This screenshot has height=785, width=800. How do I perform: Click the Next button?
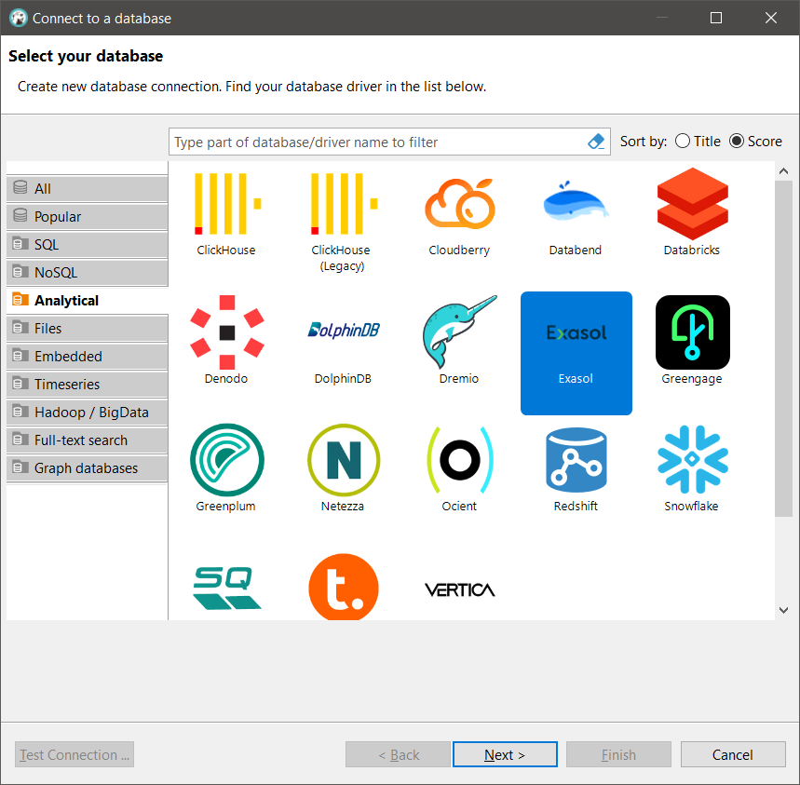click(x=505, y=754)
